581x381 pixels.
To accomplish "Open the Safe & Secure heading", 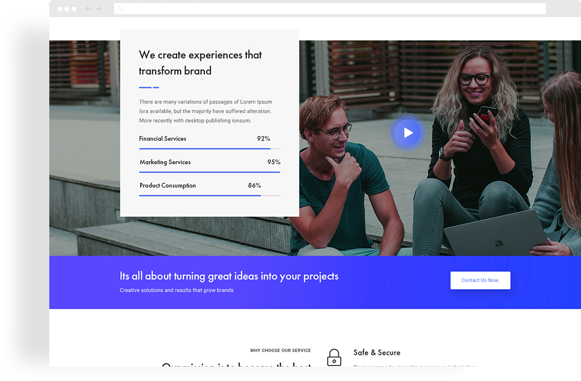I will (377, 353).
